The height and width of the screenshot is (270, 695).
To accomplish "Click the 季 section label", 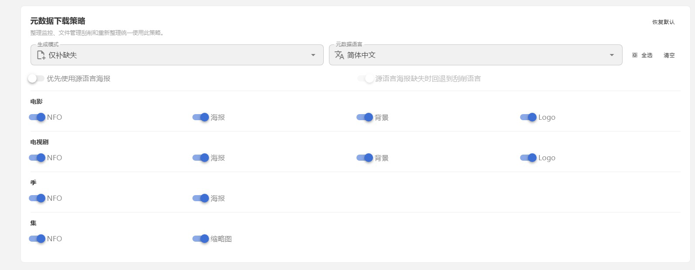I will 33,182.
